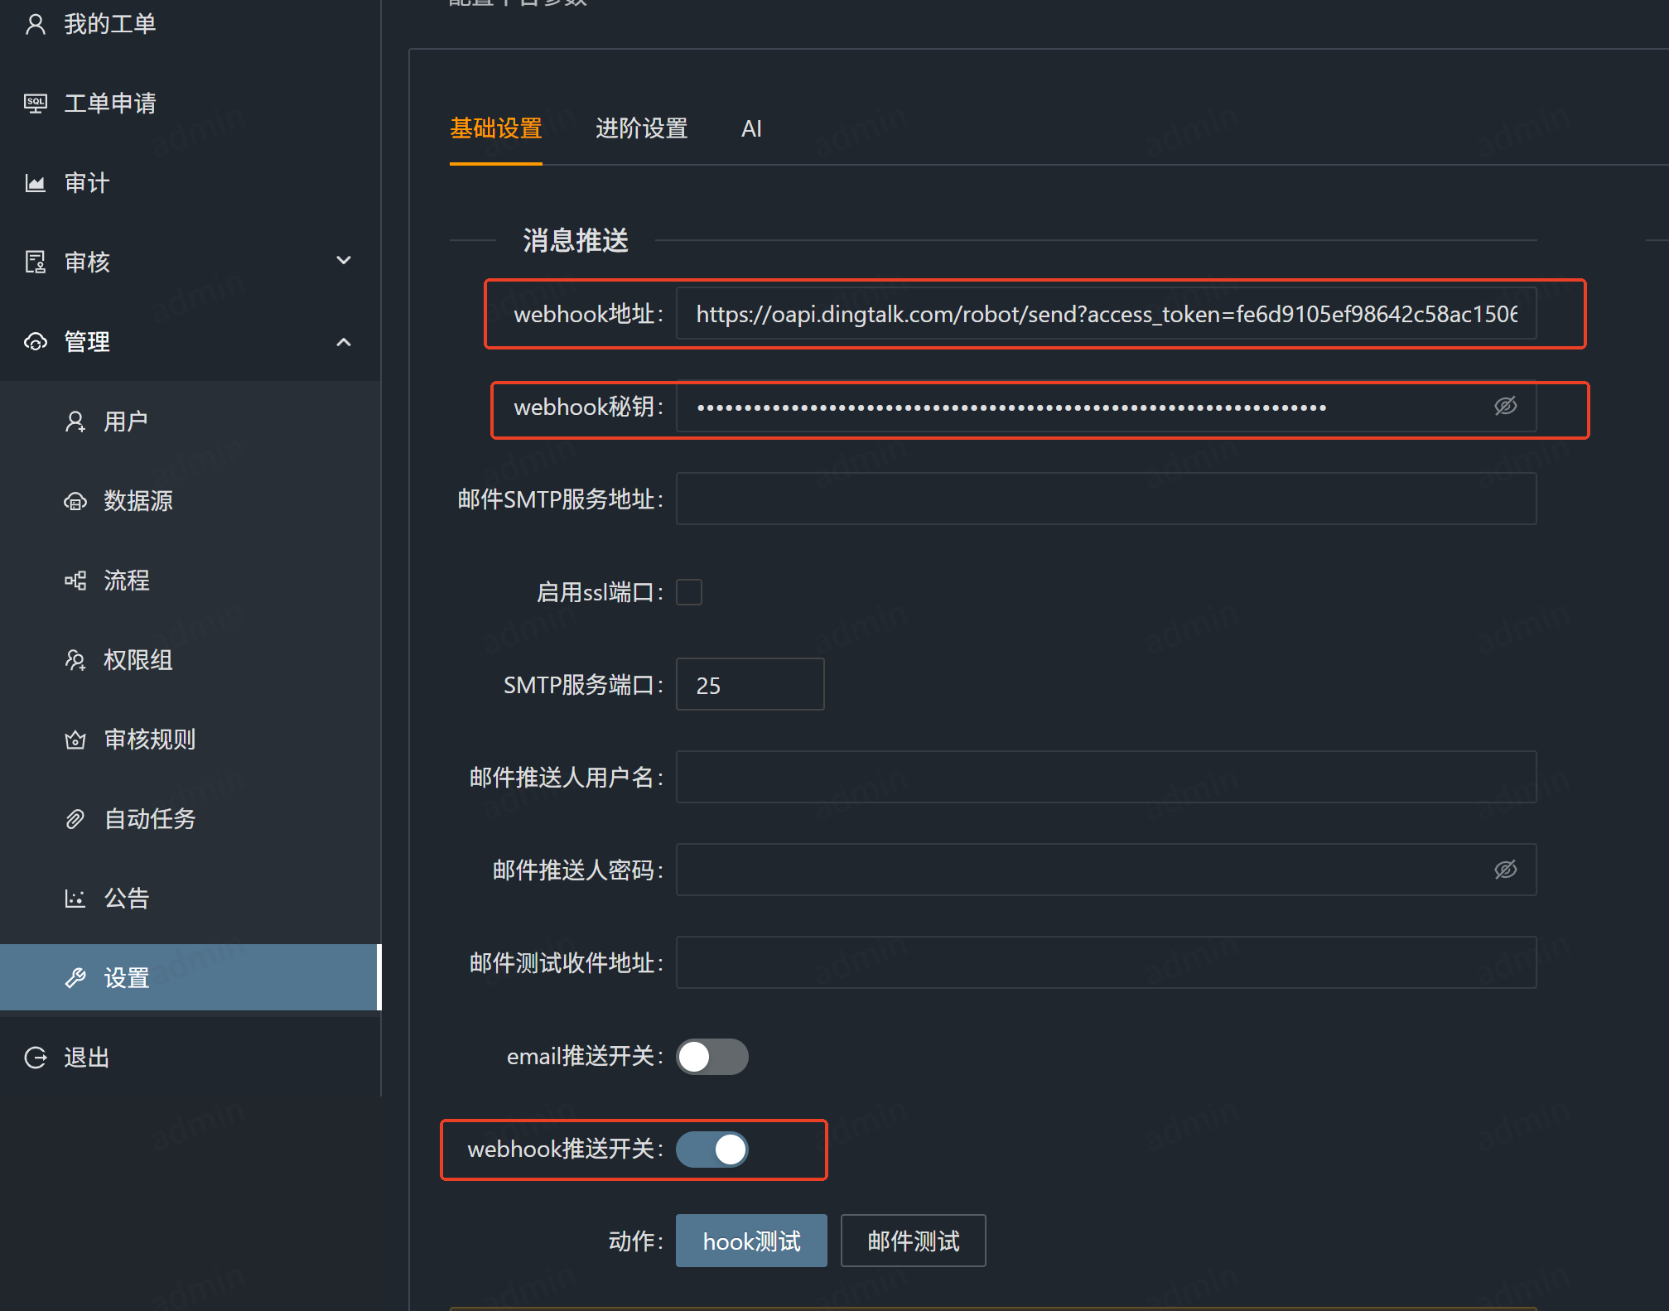
Task: Open the AI settings tab
Action: 750,128
